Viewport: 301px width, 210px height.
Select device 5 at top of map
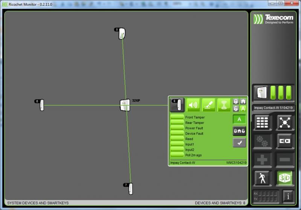122,34
